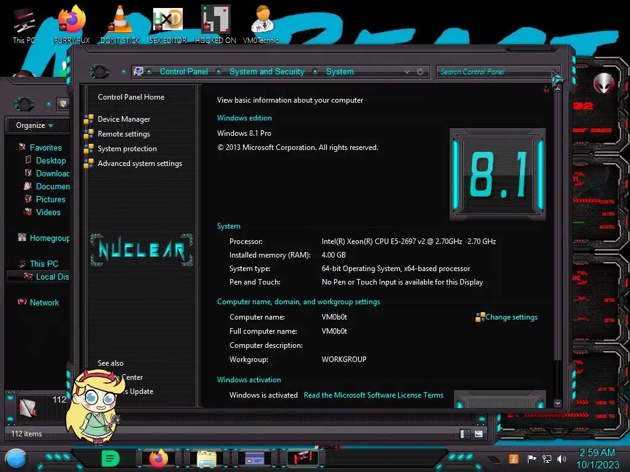630x472 pixels.
Task: Click the back/forward navigation button in System window
Action: [x=99, y=72]
